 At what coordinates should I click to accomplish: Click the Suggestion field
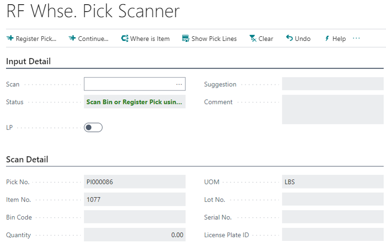tap(332, 84)
